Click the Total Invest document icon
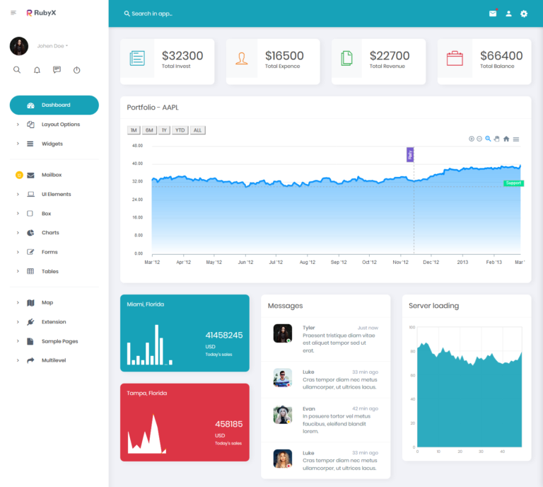 click(x=137, y=58)
